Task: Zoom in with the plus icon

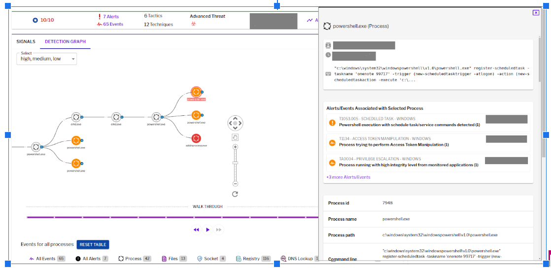Action: pos(236,146)
